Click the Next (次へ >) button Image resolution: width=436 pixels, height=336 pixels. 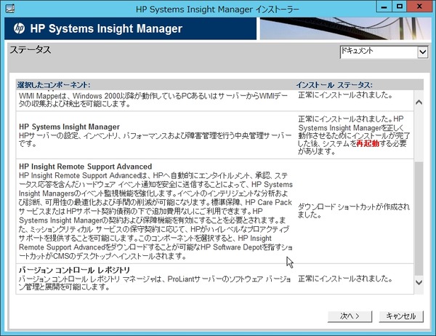pos(350,316)
